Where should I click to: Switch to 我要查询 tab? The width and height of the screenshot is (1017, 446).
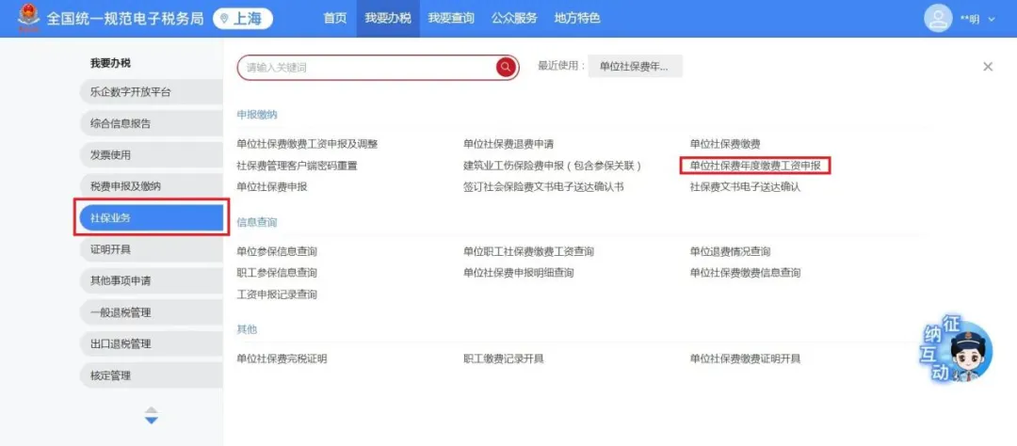click(450, 18)
